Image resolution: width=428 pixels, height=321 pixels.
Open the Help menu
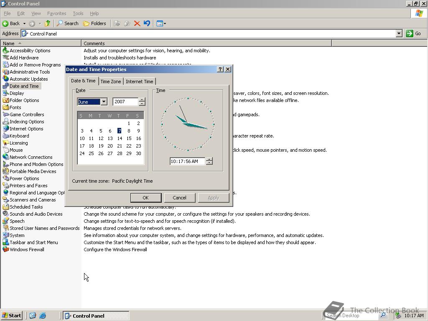[94, 13]
